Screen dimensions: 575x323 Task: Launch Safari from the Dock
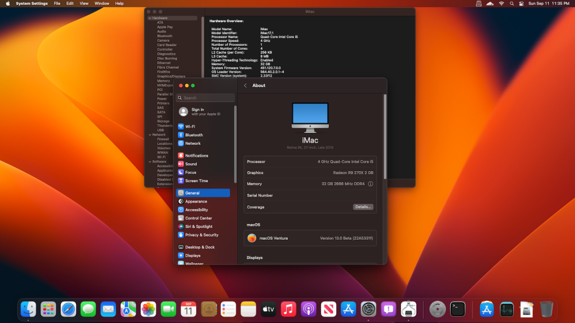(68, 309)
